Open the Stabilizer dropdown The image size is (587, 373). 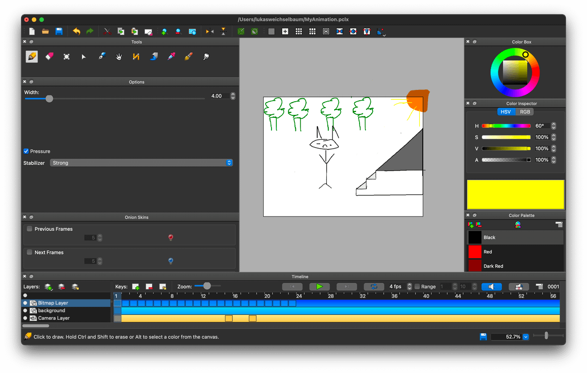click(x=141, y=163)
